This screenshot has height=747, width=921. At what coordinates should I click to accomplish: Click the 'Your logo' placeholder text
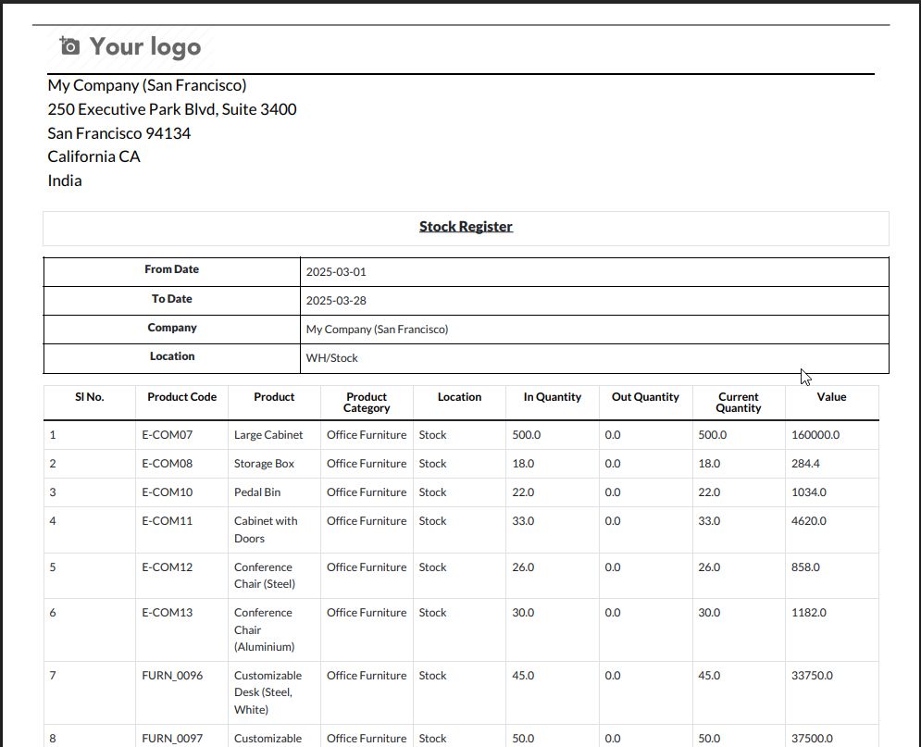pyautogui.click(x=144, y=46)
